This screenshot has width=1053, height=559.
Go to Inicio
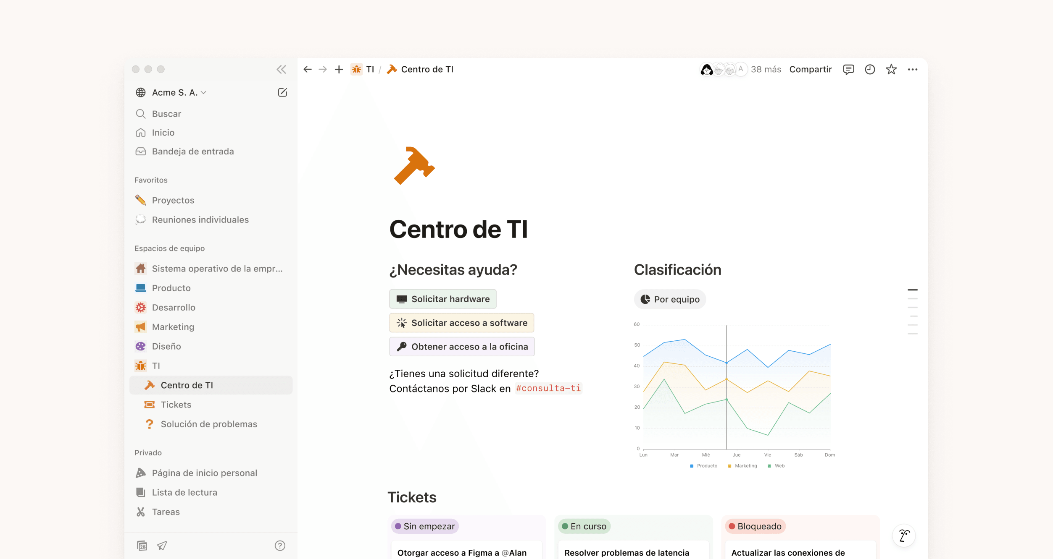[x=211, y=133]
